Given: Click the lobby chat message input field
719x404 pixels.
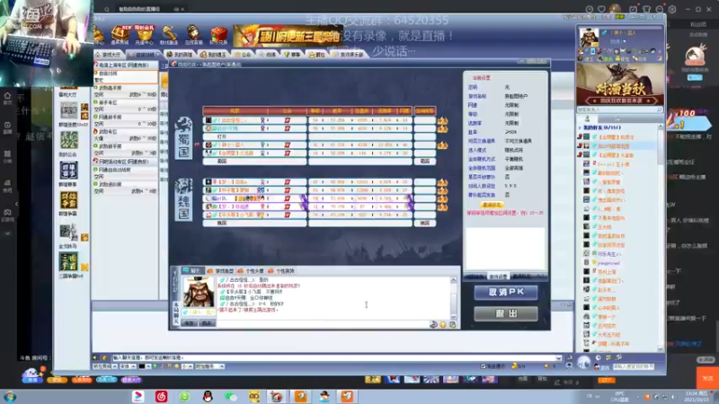Looking at the screenshot, I should coord(333,357).
